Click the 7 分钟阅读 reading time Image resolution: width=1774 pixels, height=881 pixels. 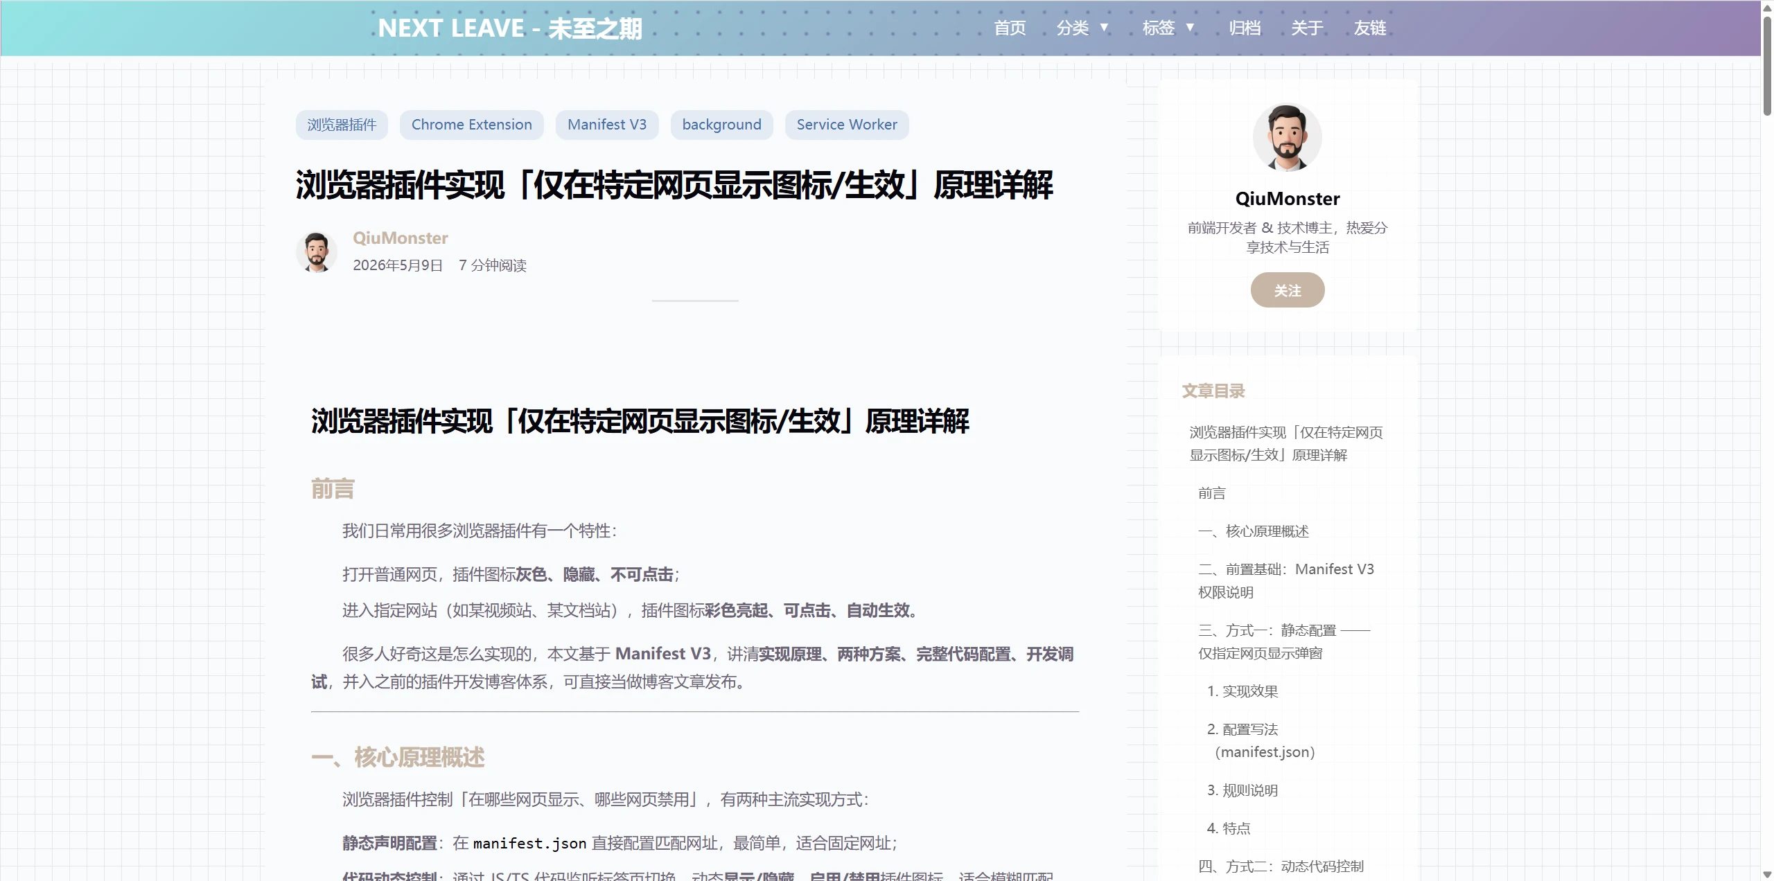coord(493,265)
